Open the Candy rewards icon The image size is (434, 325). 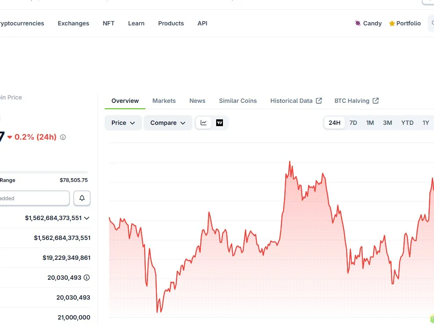tap(358, 23)
